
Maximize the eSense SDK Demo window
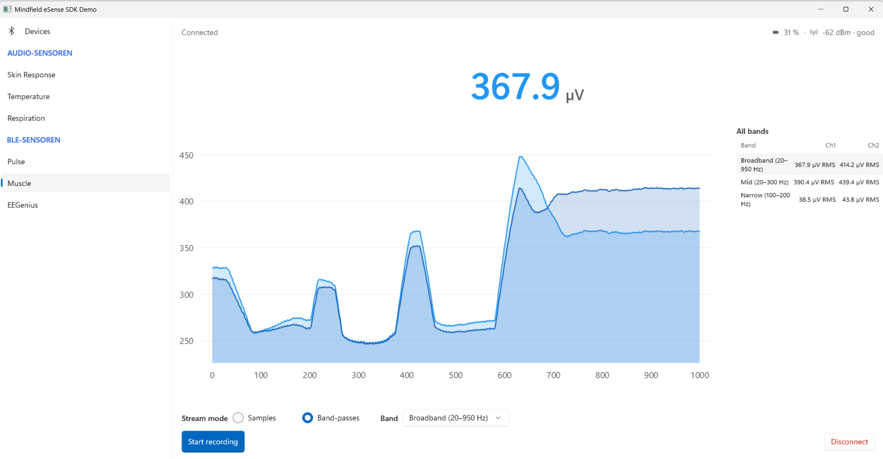pos(846,9)
